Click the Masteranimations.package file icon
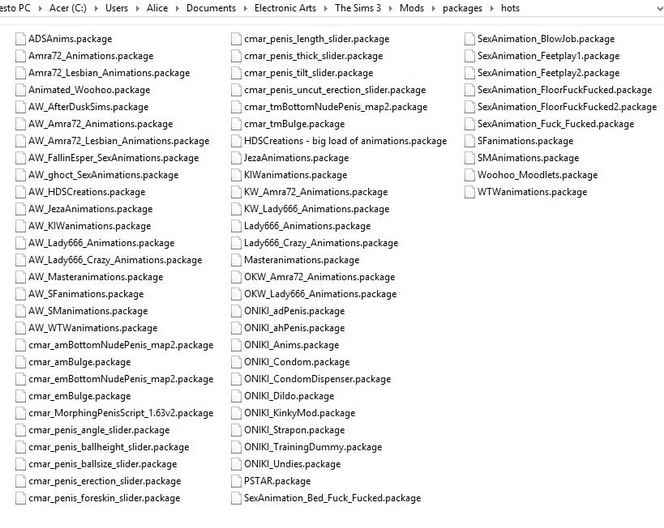The height and width of the screenshot is (528, 664). (236, 260)
